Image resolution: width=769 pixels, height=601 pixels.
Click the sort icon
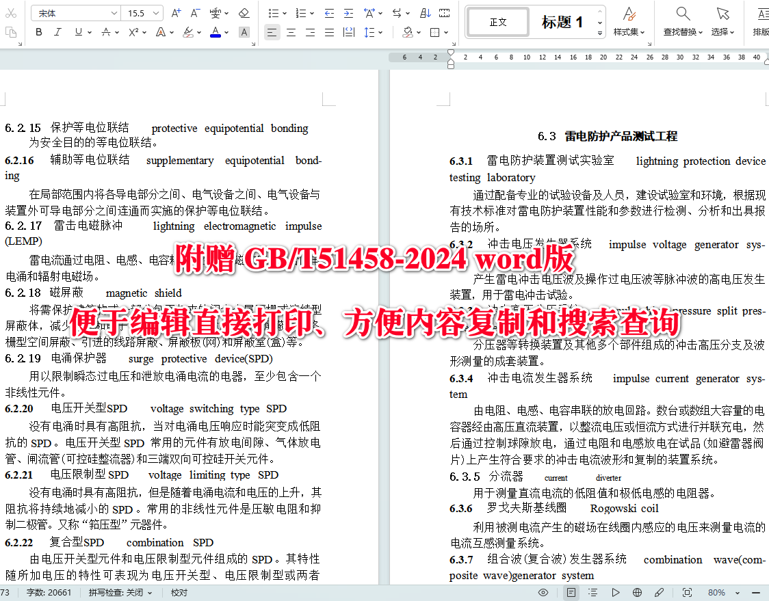tap(425, 13)
